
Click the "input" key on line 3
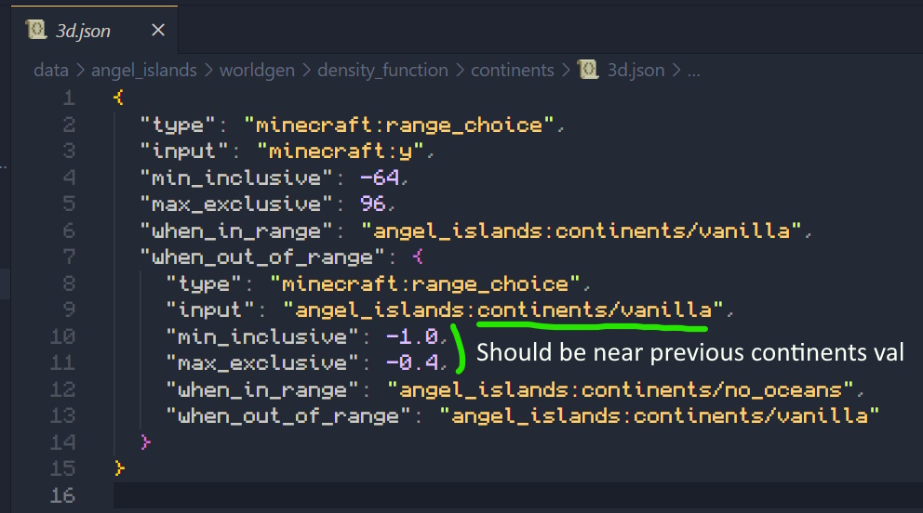tap(185, 151)
